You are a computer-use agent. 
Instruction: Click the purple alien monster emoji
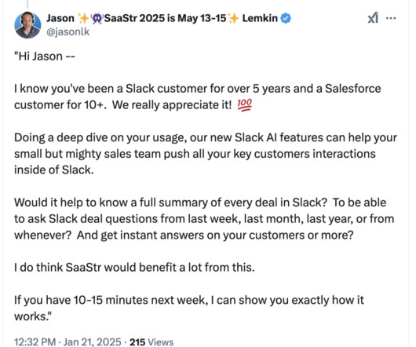click(x=97, y=18)
